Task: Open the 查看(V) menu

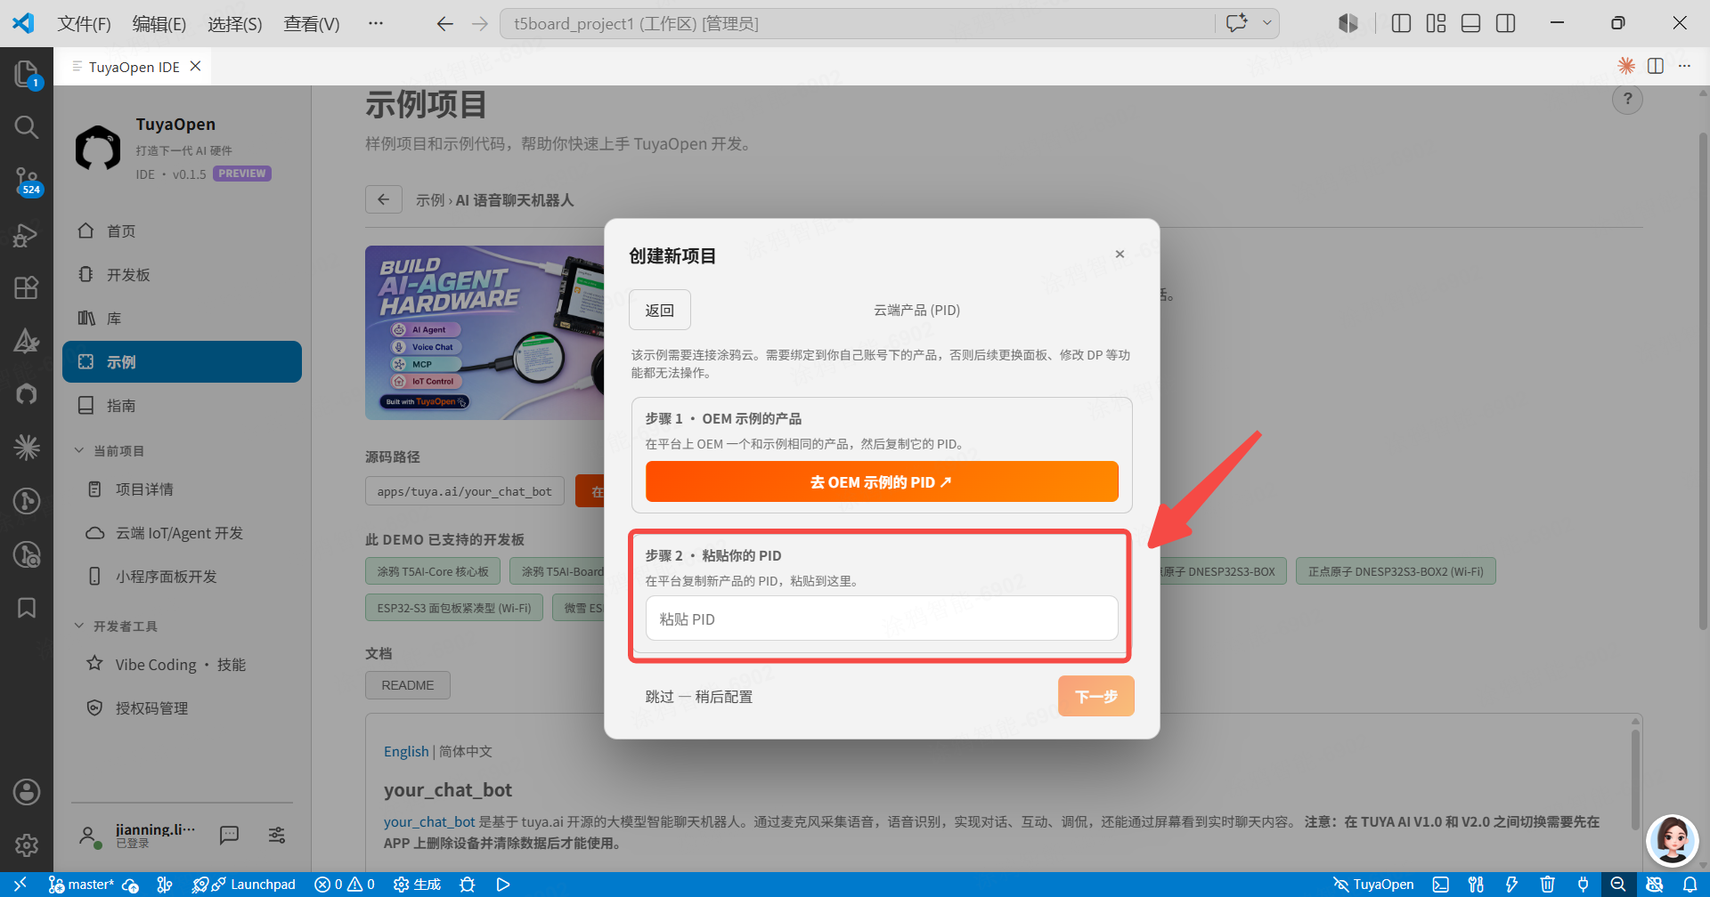Action: coord(312,24)
